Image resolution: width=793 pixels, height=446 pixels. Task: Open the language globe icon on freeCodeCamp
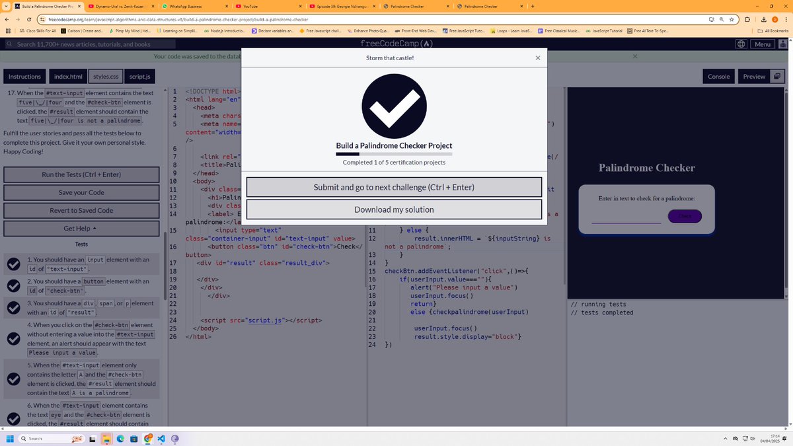742,44
